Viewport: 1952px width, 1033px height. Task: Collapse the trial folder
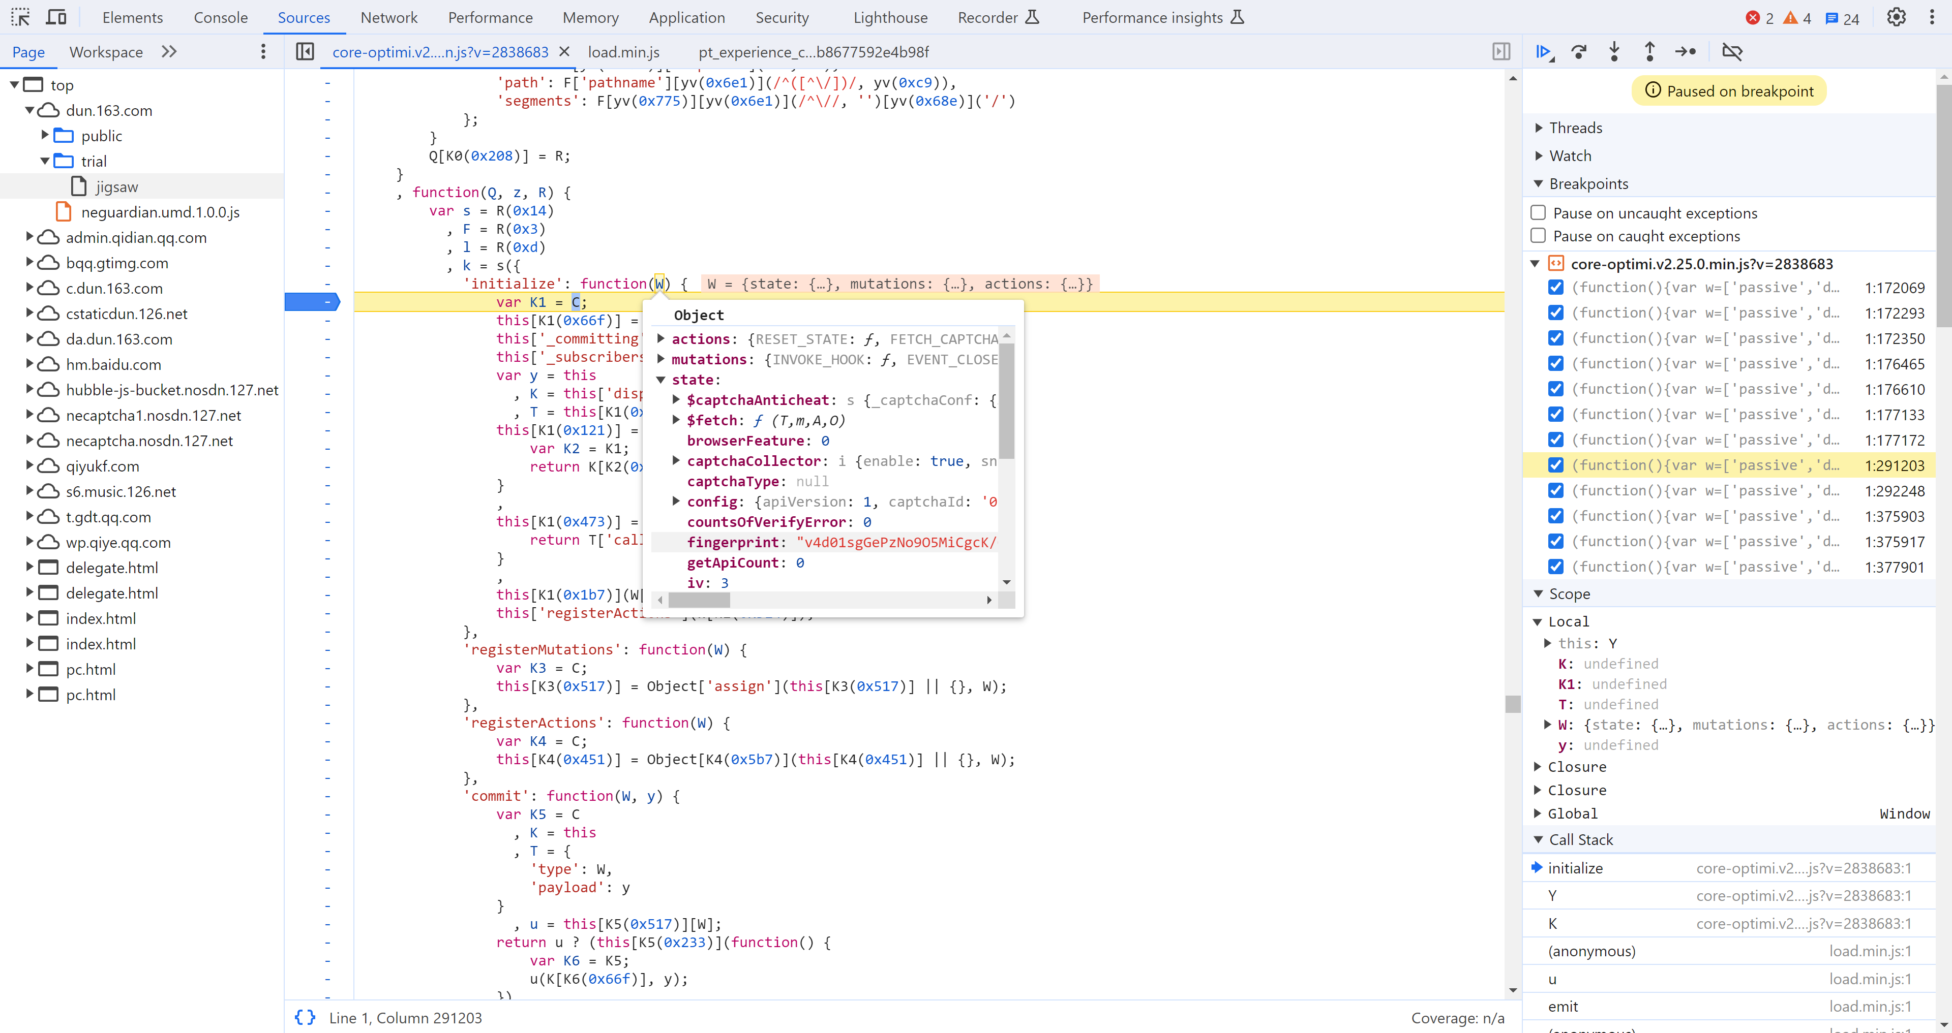pyautogui.click(x=45, y=161)
